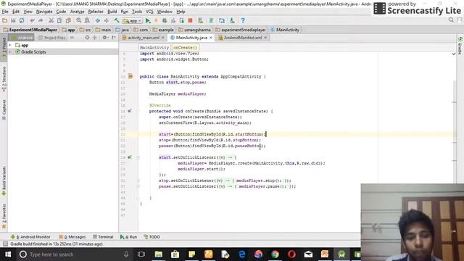Click the red Stop icon
Screen dimensions: 464x261
[x=190, y=21]
